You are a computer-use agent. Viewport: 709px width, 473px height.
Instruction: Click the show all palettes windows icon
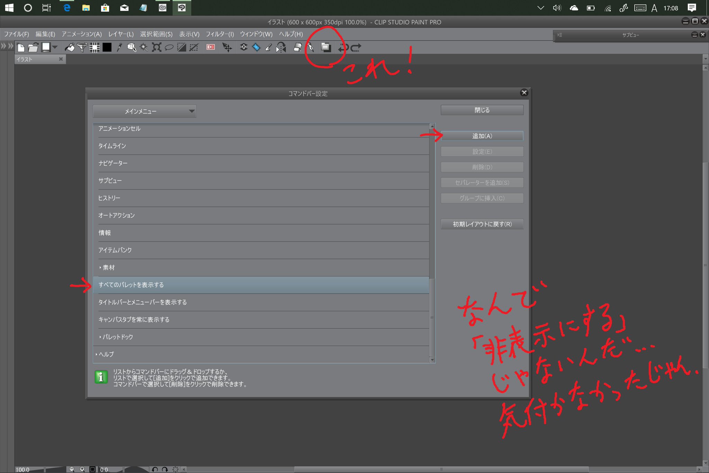coord(326,47)
